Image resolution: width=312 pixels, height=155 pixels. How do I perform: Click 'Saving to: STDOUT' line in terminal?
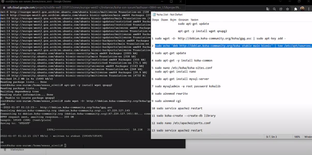[15, 123]
